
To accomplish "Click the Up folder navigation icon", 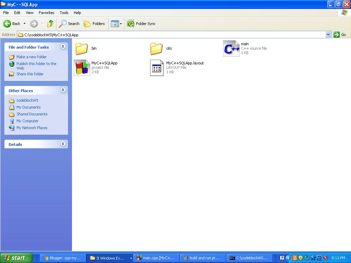I will 50,24.
